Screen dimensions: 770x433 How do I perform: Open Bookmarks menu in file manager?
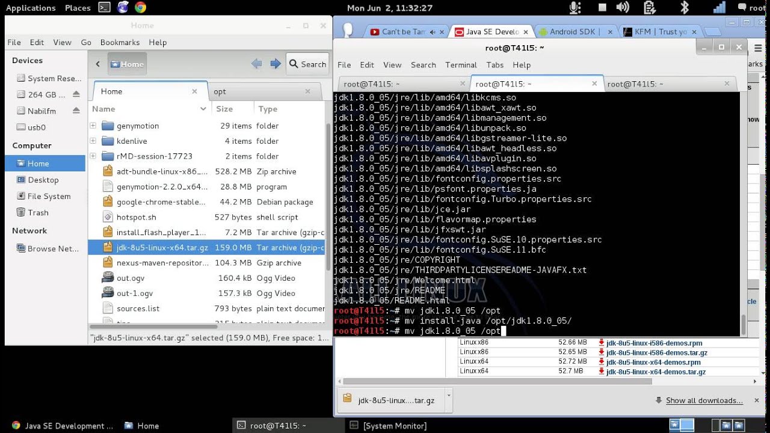pyautogui.click(x=120, y=43)
